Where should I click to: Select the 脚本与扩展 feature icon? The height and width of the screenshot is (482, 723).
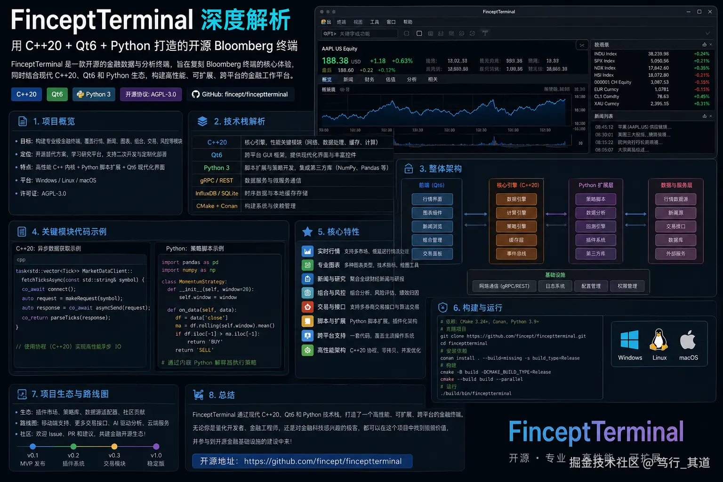[x=307, y=321]
